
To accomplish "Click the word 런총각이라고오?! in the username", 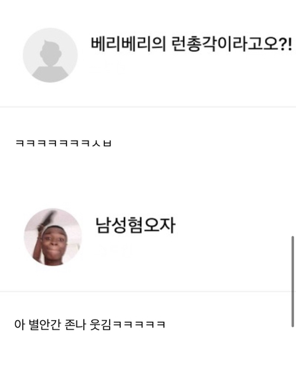I will [231, 44].
